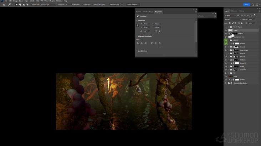The image size is (261, 146).
Task: Open the Opacity slider dropdown arrow
Action: [254, 19]
